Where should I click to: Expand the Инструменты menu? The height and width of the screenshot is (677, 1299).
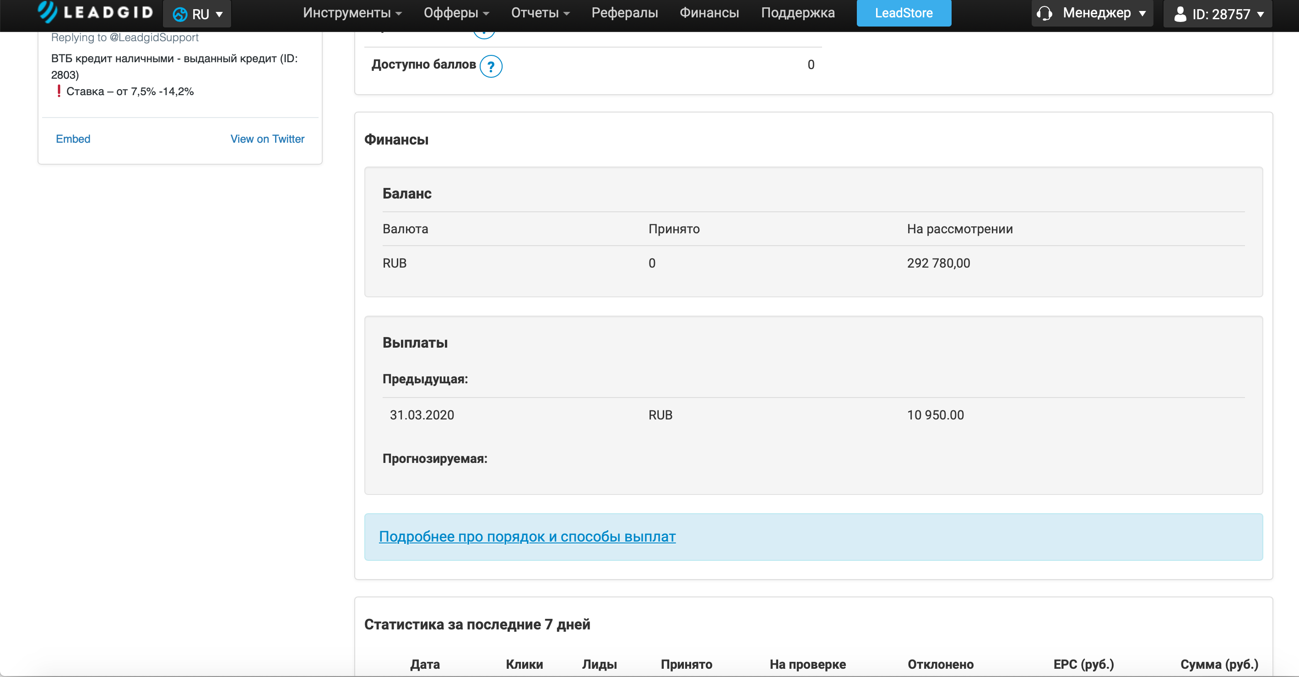pos(352,13)
